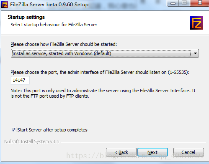The height and width of the screenshot is (164, 209).
Task: Minimize the FileZilla Setup window
Action: (173, 3)
